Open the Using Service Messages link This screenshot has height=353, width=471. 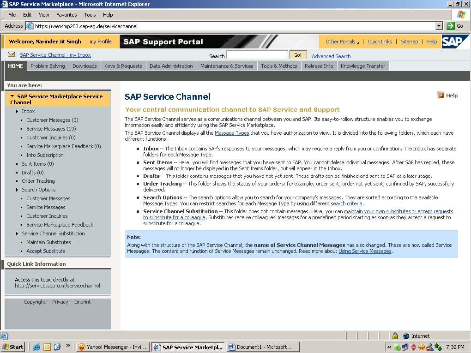365,251
